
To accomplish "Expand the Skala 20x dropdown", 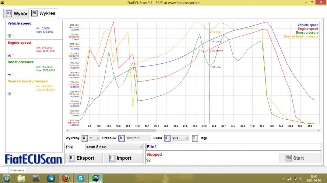I will (x=180, y=138).
